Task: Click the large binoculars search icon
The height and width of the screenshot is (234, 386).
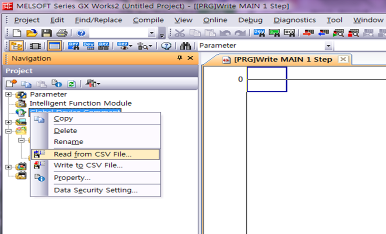Action: (x=185, y=46)
